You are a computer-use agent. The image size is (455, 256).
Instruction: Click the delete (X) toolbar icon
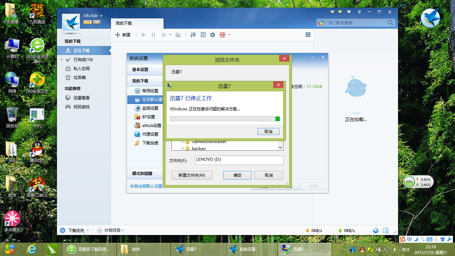click(x=164, y=35)
